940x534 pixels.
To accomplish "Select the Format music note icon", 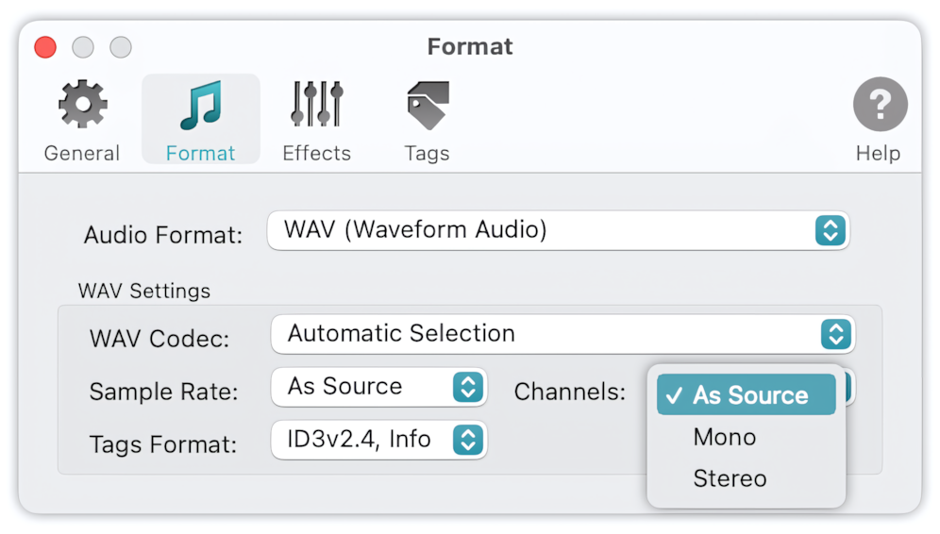I will pos(200,105).
